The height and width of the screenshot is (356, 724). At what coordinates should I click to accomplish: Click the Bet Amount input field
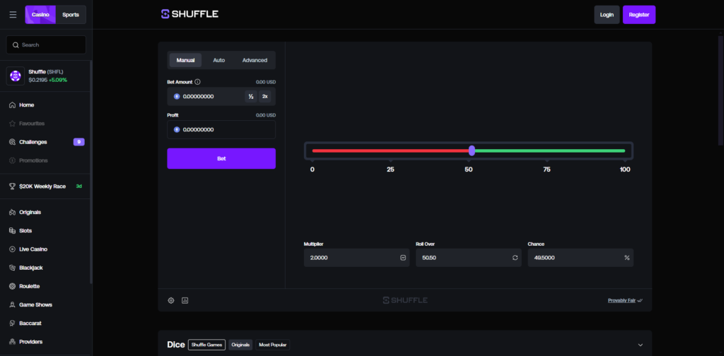click(x=221, y=96)
